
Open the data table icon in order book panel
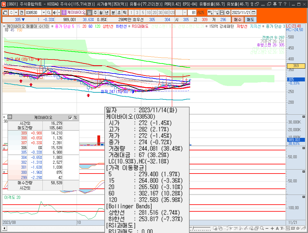(x=10, y=117)
